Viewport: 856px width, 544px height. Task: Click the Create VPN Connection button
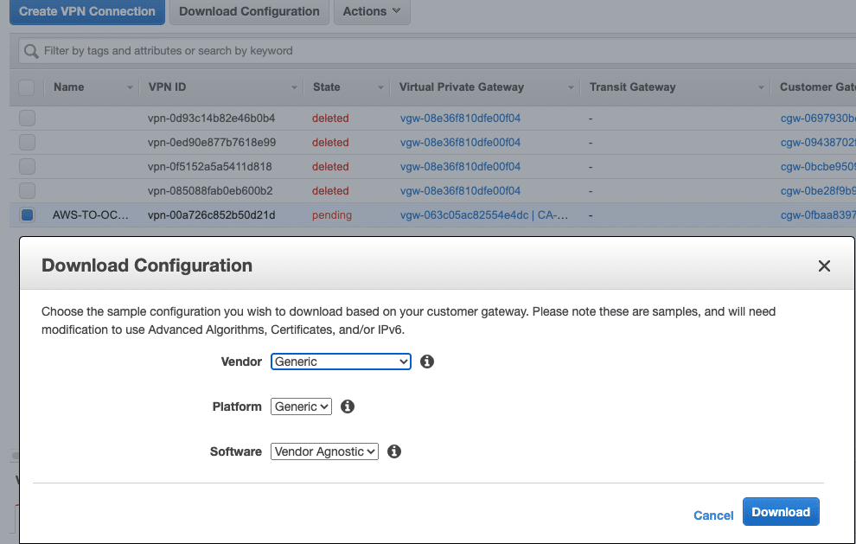point(87,11)
